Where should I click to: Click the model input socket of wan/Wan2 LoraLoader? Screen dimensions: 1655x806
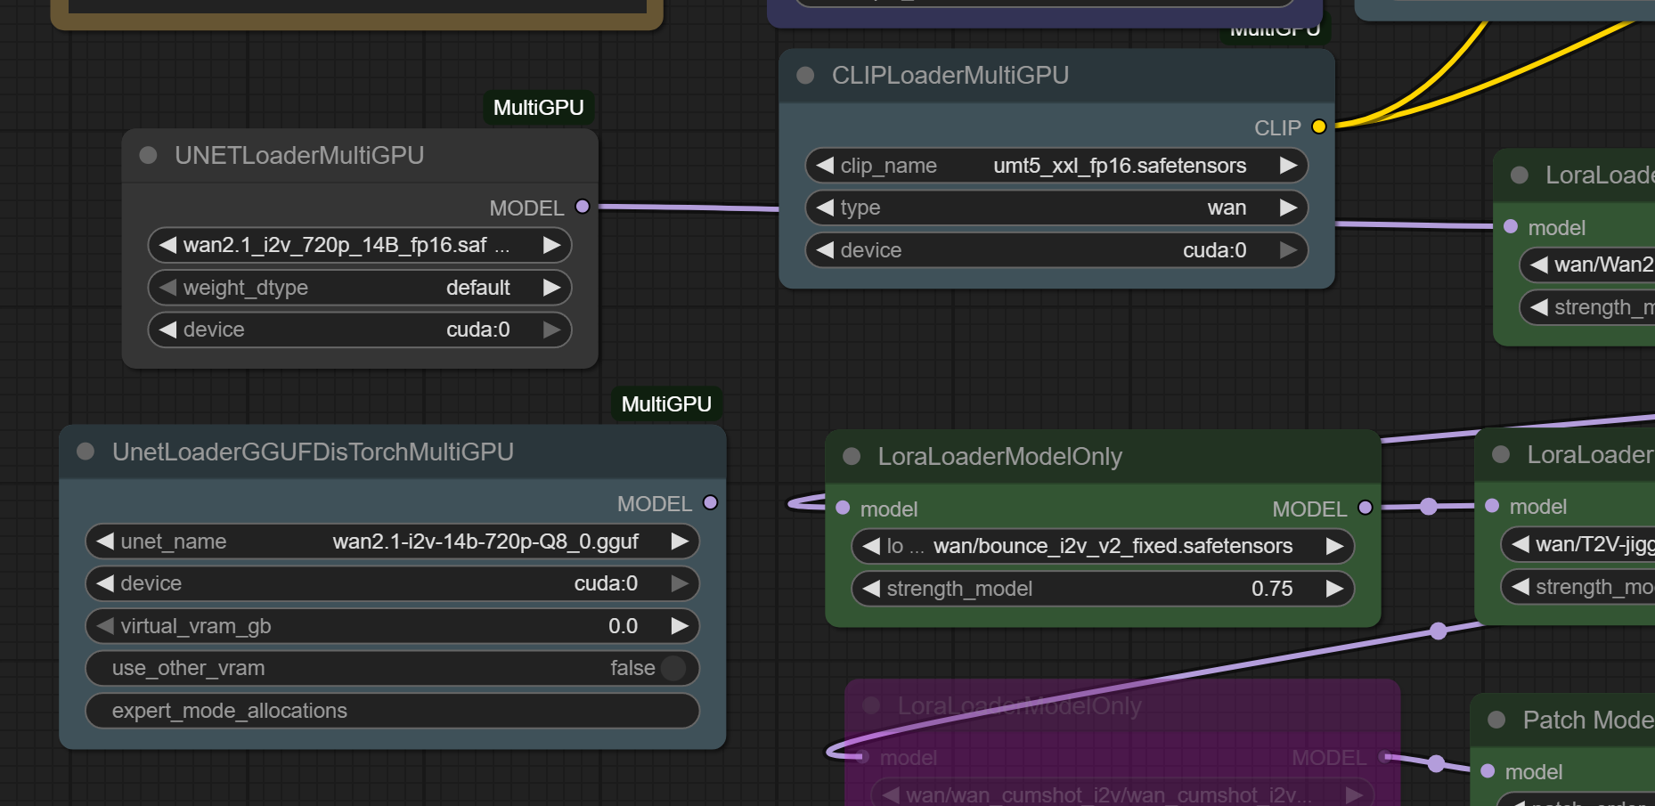(1511, 226)
